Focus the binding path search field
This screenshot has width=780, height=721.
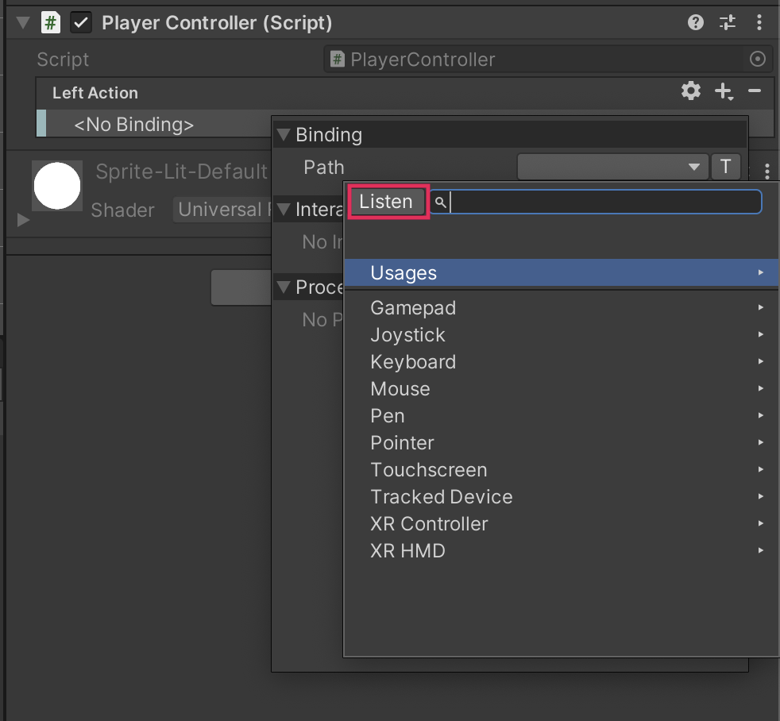click(604, 202)
